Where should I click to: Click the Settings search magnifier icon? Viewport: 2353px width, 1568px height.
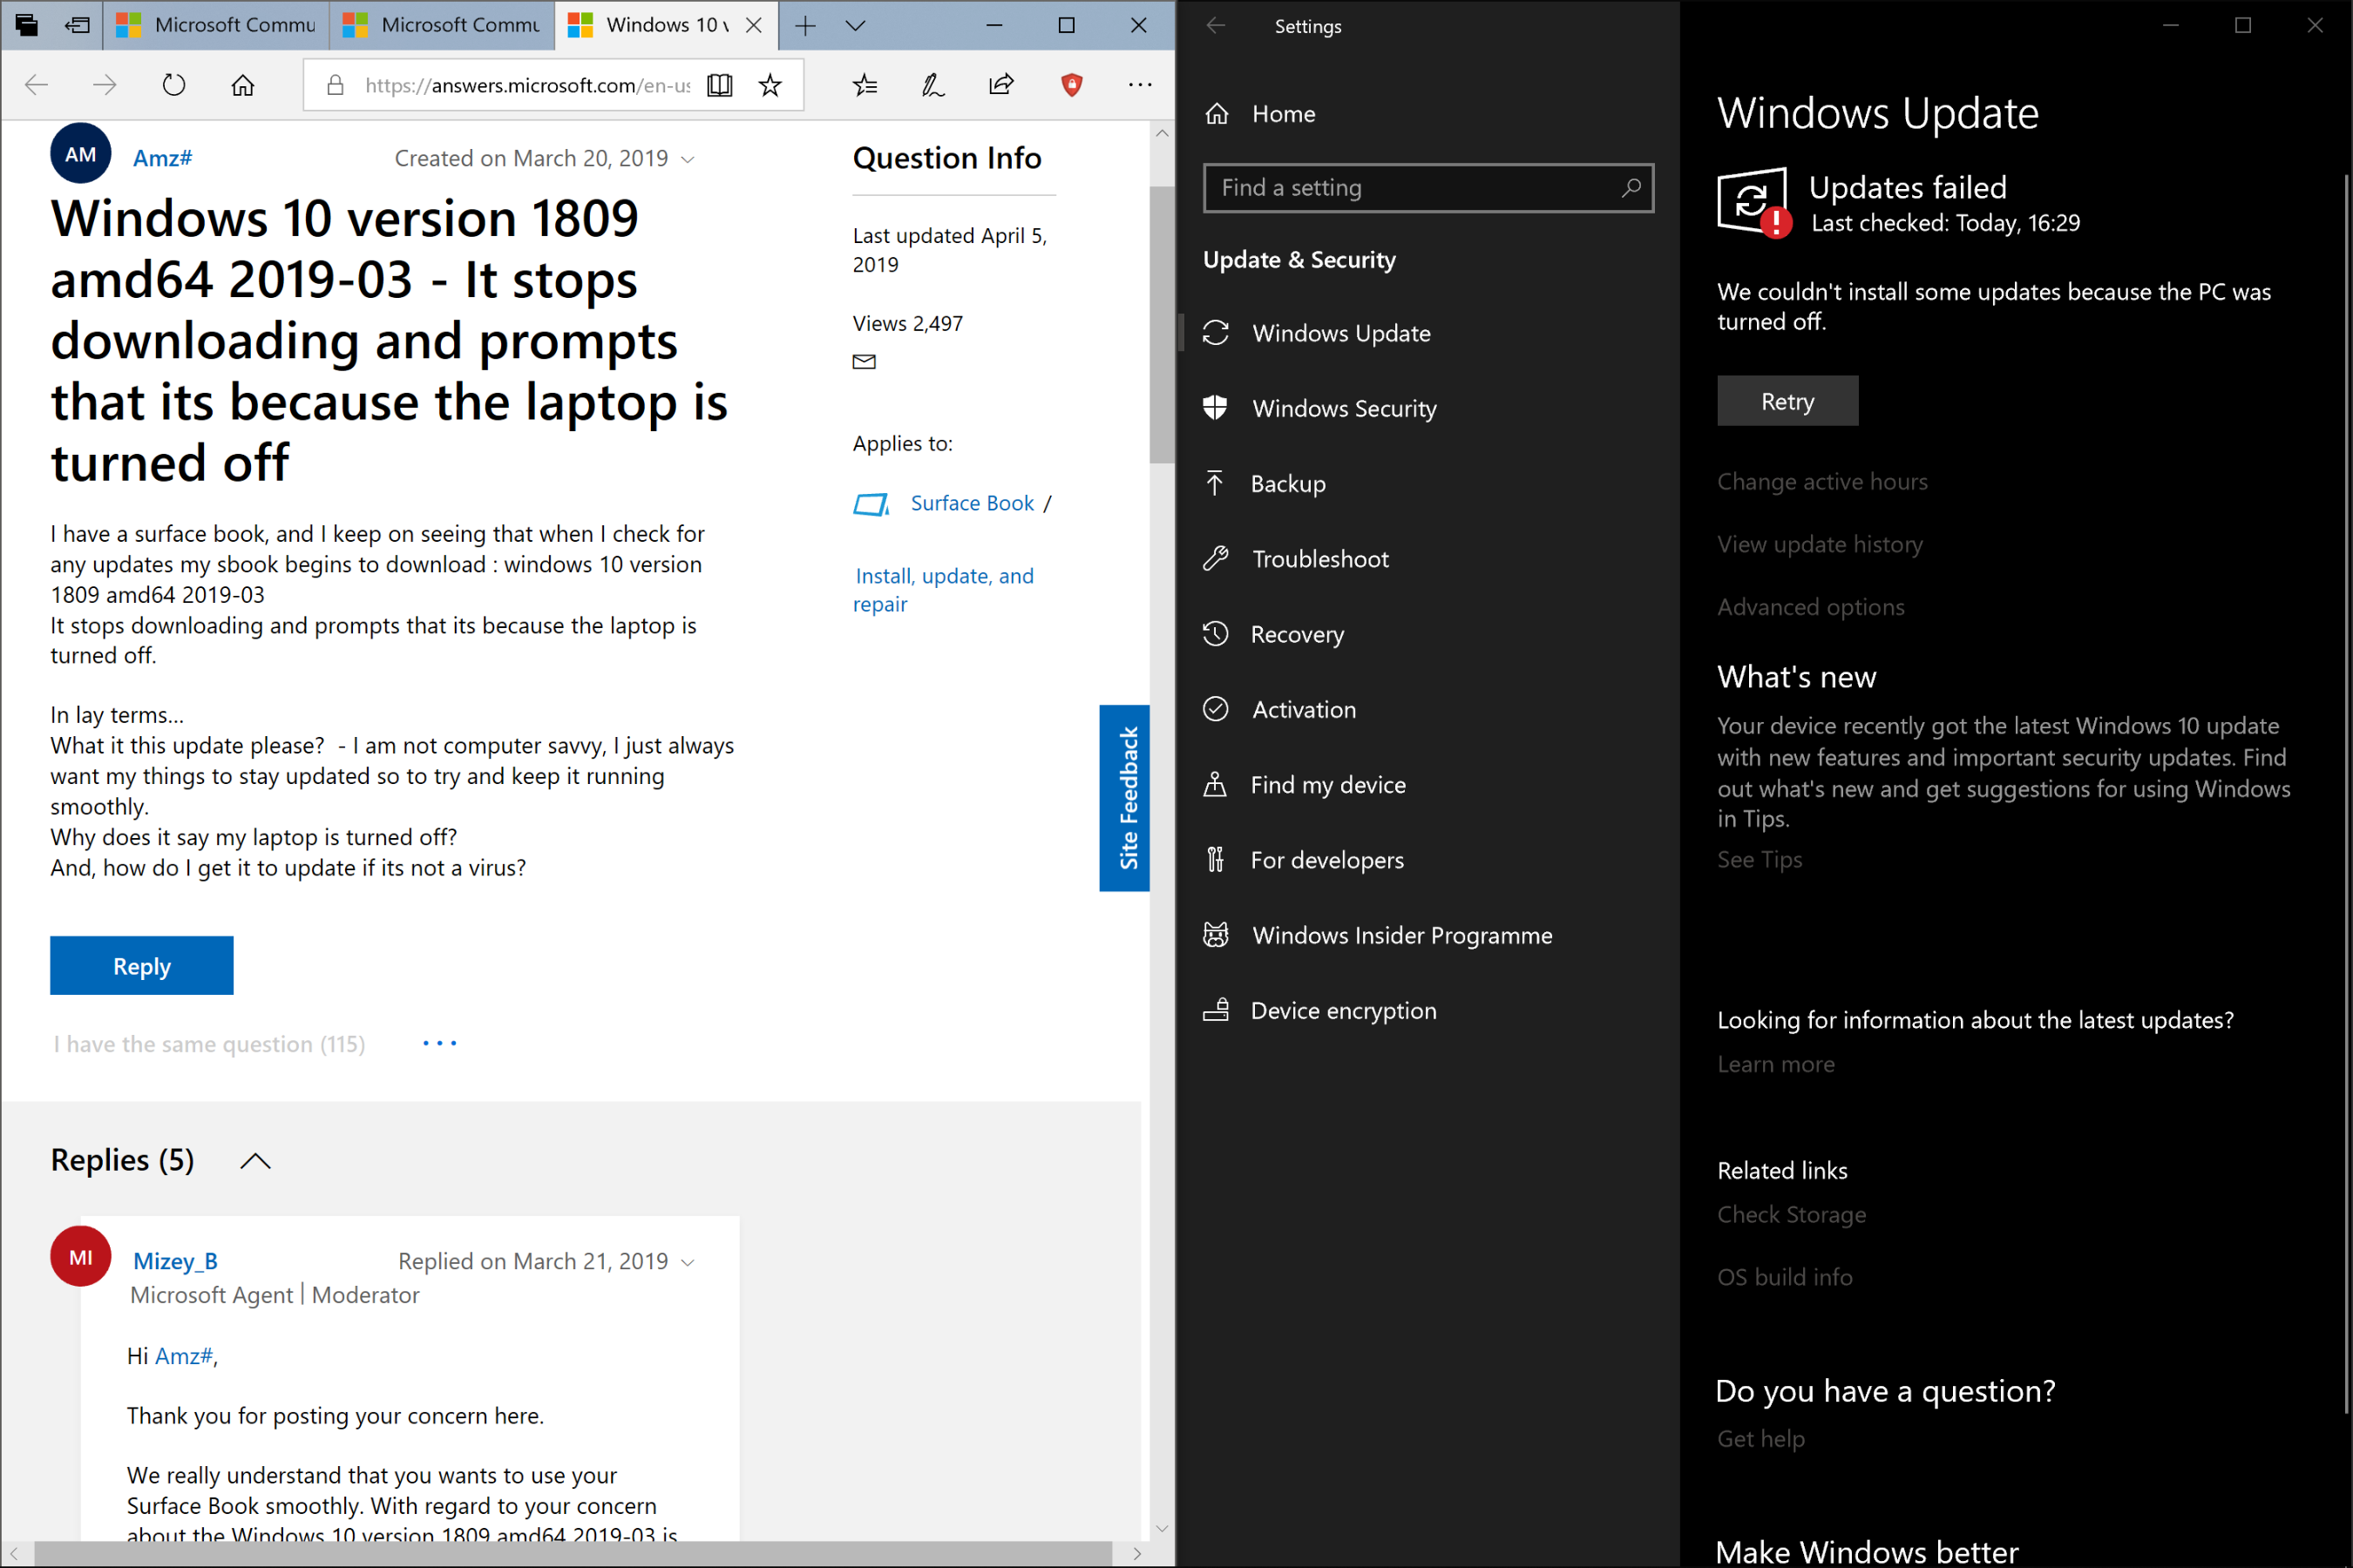pyautogui.click(x=1631, y=188)
